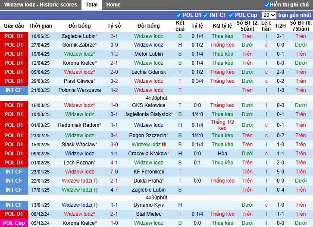Open Polonia Warszawa team link
Image resolution: width=313 pixels, height=227 pixels.
(79, 90)
